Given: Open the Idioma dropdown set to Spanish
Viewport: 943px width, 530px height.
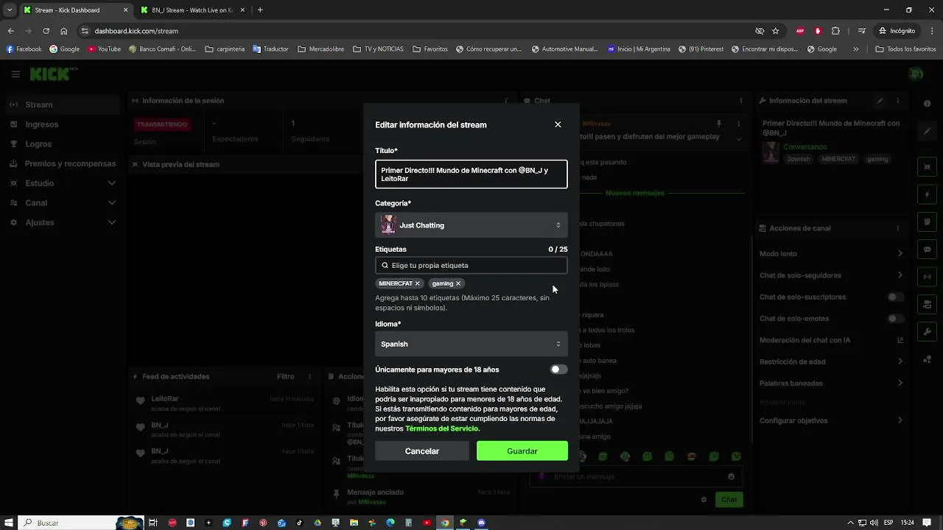Looking at the screenshot, I should point(471,344).
